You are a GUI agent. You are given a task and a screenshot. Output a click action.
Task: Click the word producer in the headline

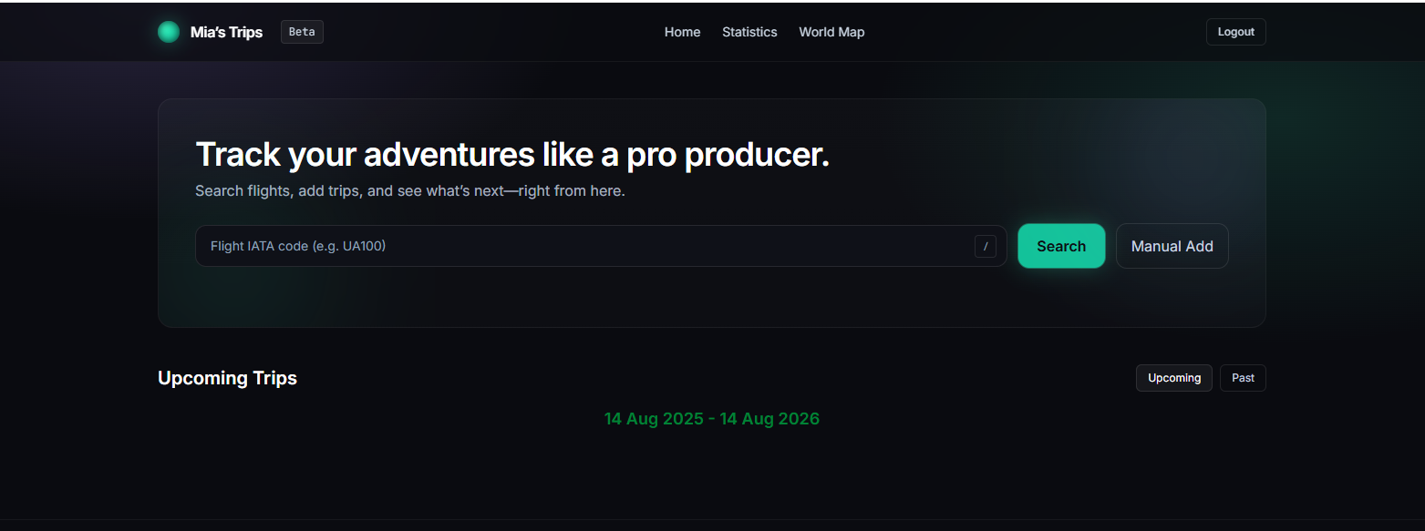click(756, 156)
